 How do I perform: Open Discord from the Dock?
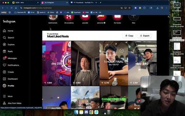click(86, 112)
